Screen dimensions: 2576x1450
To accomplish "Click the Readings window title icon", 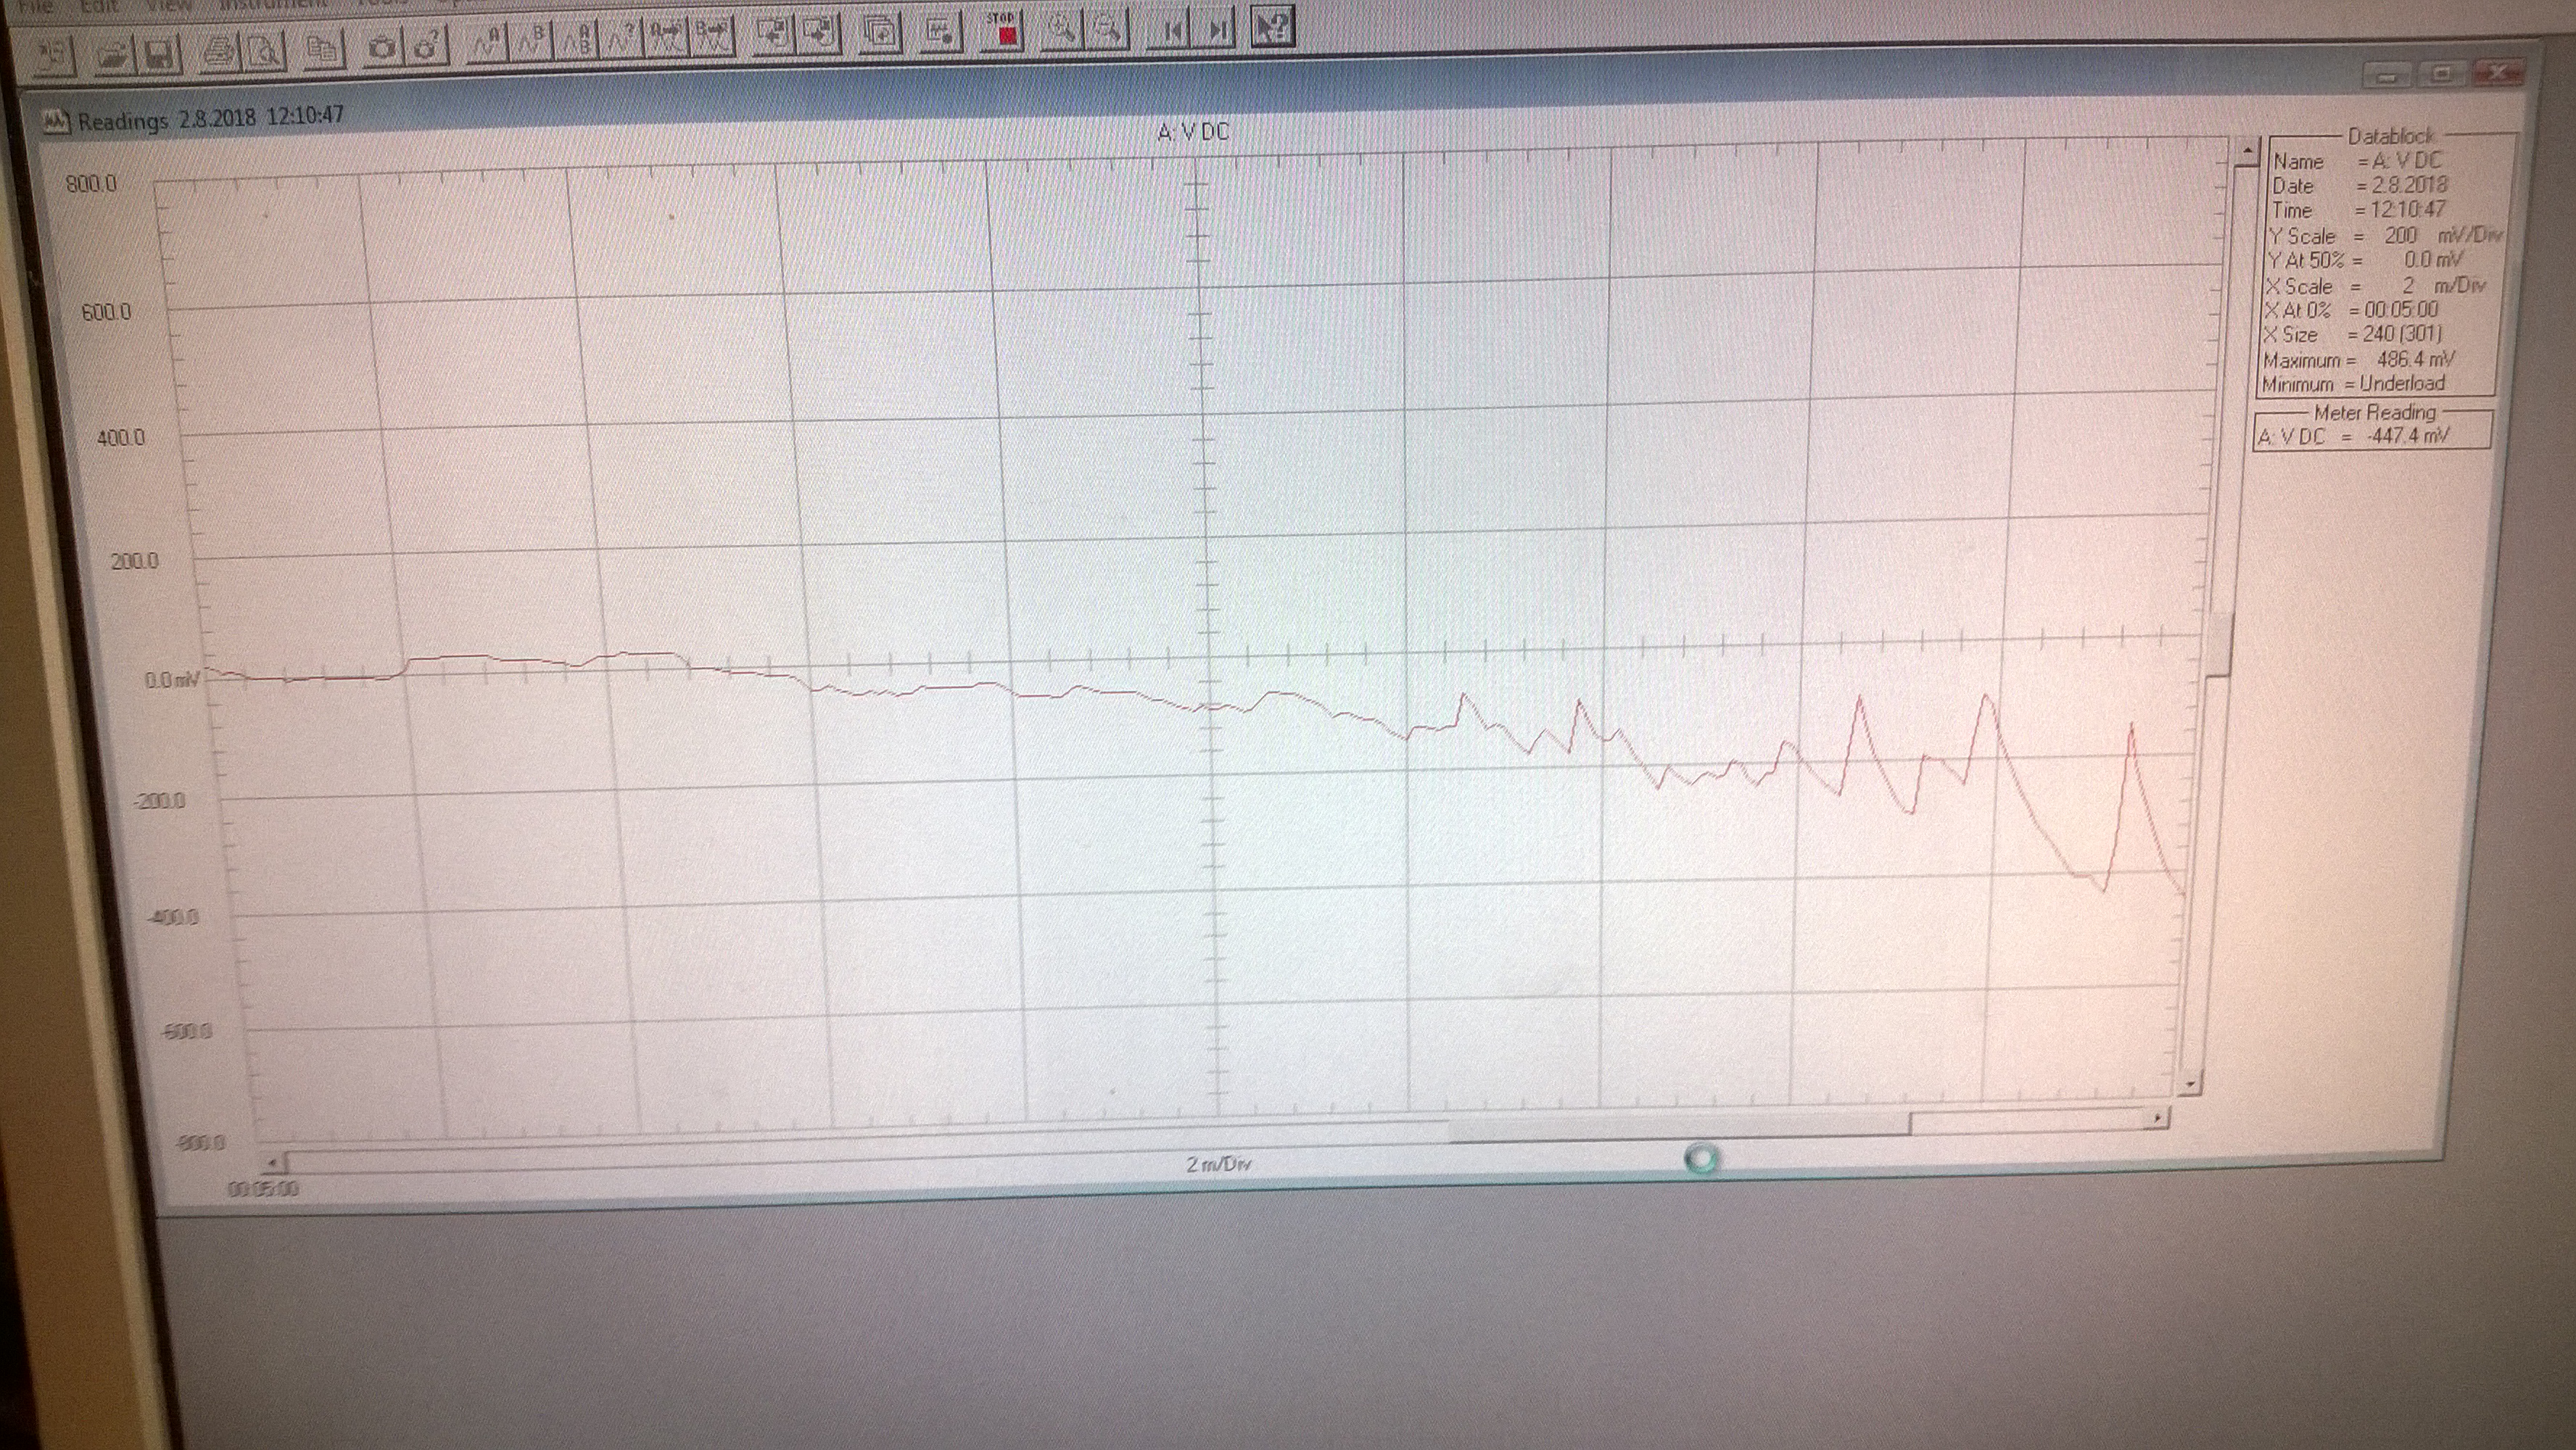I will tap(56, 122).
